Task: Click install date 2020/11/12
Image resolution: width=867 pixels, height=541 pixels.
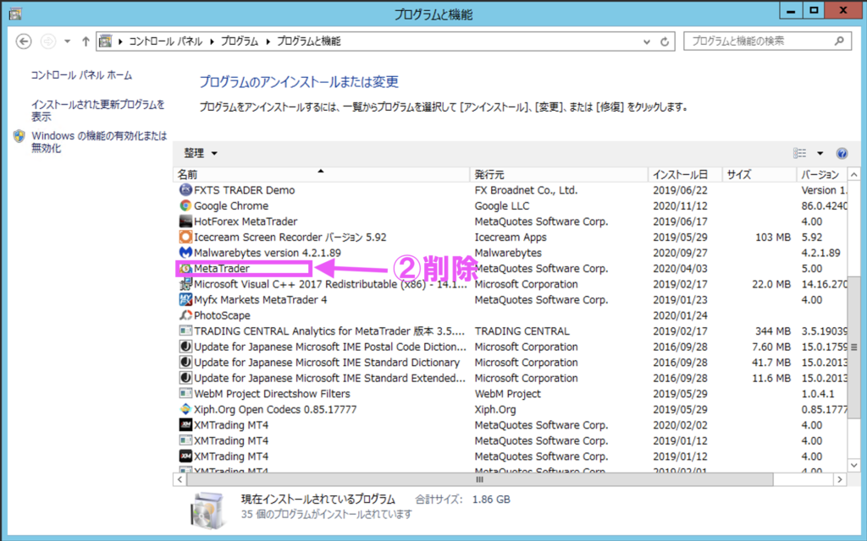Action: tap(680, 205)
